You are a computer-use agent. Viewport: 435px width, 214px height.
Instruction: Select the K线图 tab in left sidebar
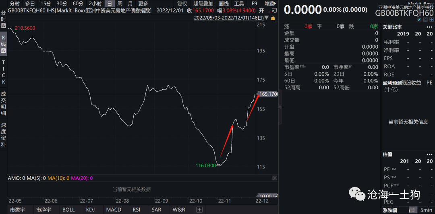(4, 45)
